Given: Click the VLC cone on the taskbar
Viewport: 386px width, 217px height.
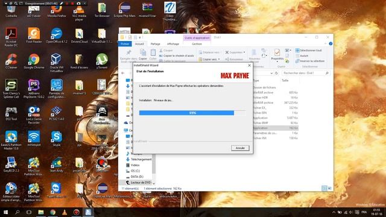Looking at the screenshot, I should (x=65, y=212).
